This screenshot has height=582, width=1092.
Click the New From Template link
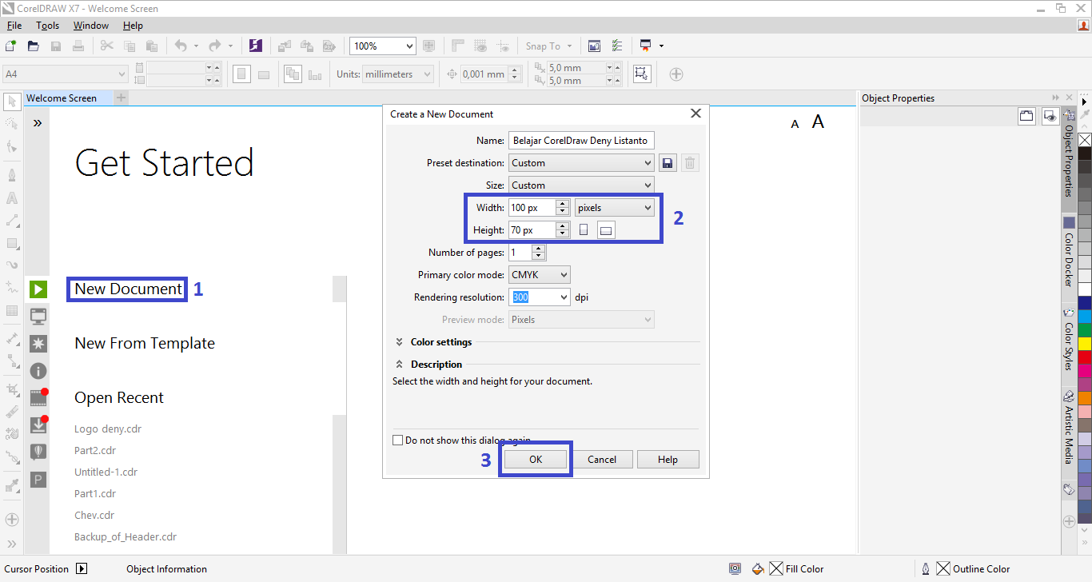click(145, 343)
